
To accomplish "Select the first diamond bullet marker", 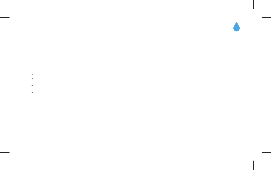I will point(32,75).
